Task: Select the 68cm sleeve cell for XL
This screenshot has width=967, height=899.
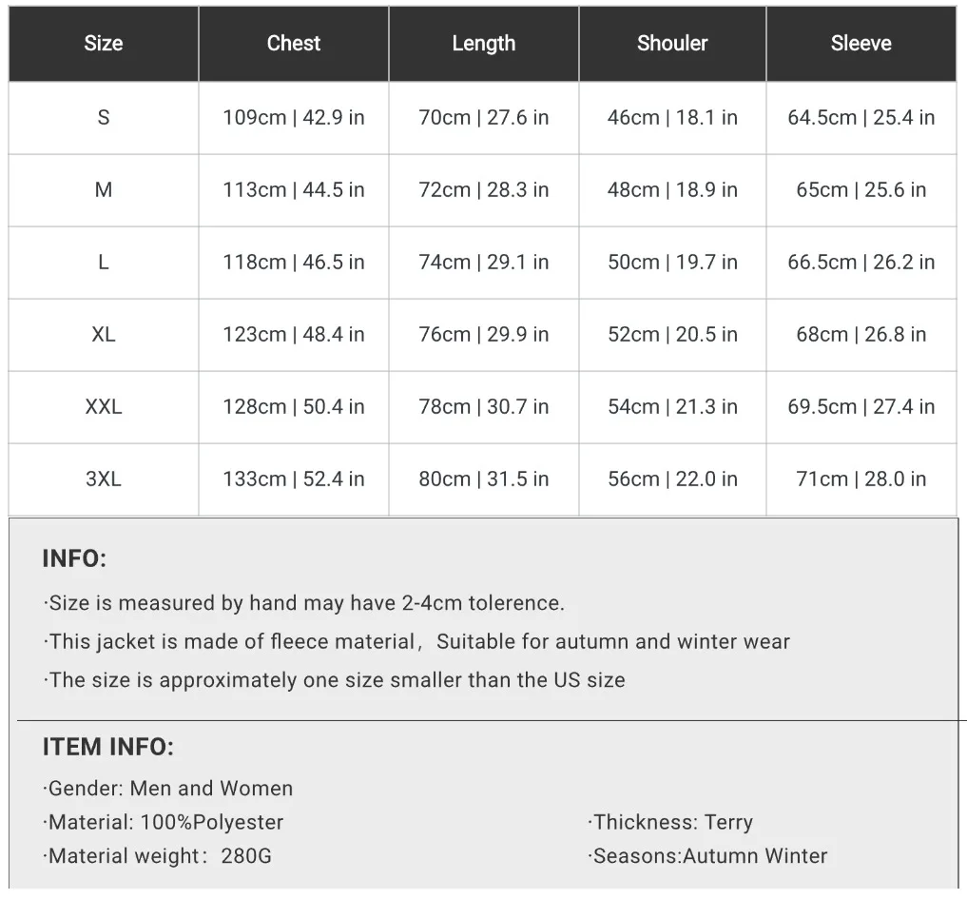Action: click(x=861, y=335)
